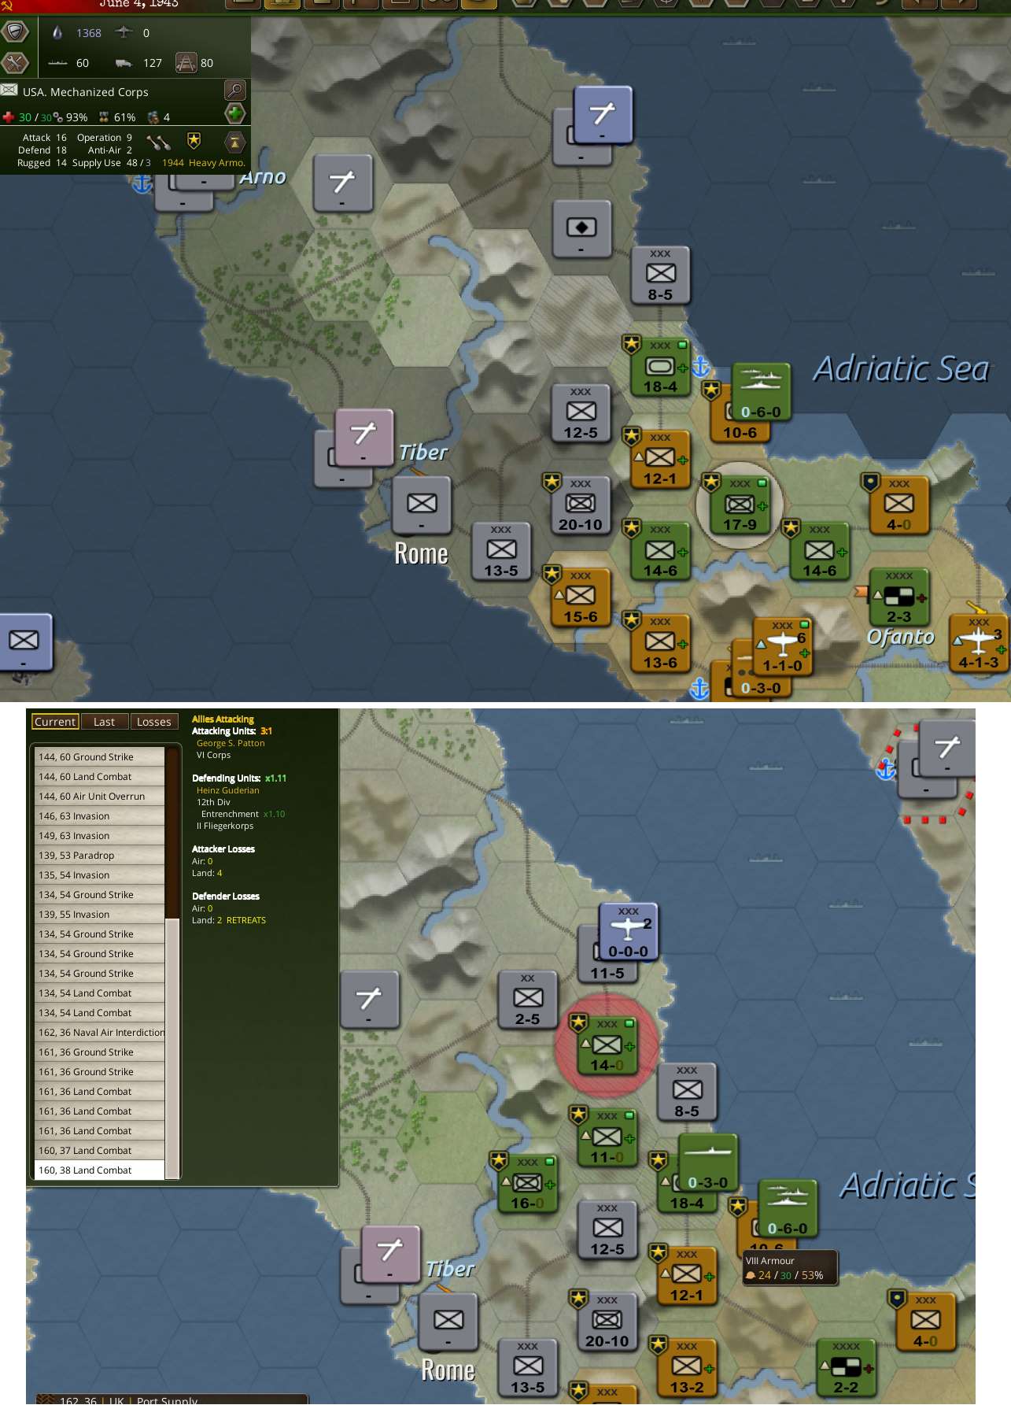This screenshot has height=1405, width=1011.
Task: Select the green 2-2 army HQ counter
Action: [846, 1368]
